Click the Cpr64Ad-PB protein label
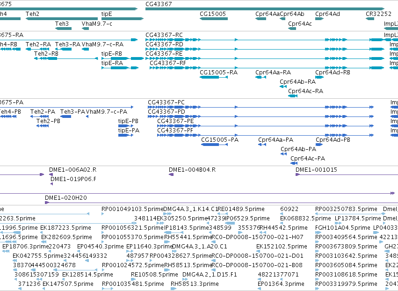Viewport: 398px width, 291px height. pos(333,140)
